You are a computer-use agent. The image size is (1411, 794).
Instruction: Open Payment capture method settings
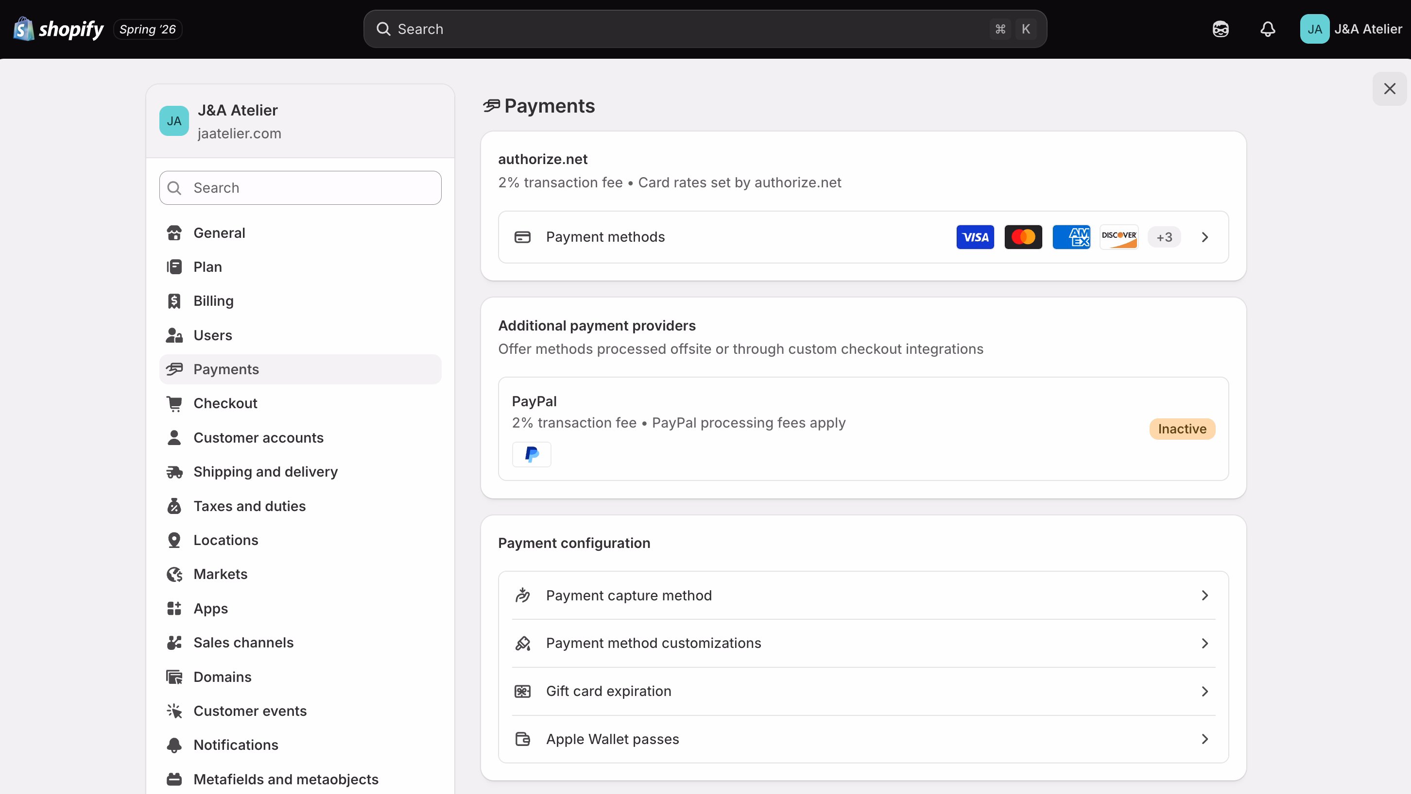click(863, 595)
